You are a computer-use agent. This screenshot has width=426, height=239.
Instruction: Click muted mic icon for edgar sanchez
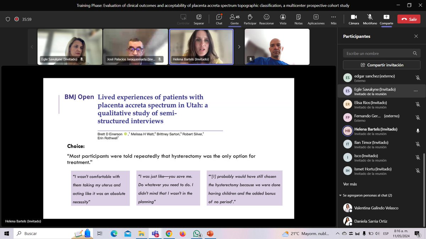(x=418, y=78)
